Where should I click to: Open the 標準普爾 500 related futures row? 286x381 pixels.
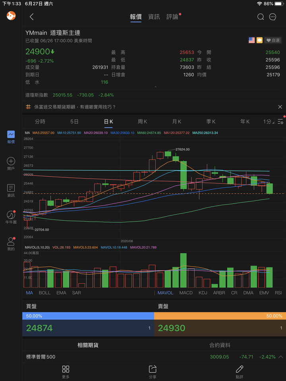pyautogui.click(x=154, y=357)
